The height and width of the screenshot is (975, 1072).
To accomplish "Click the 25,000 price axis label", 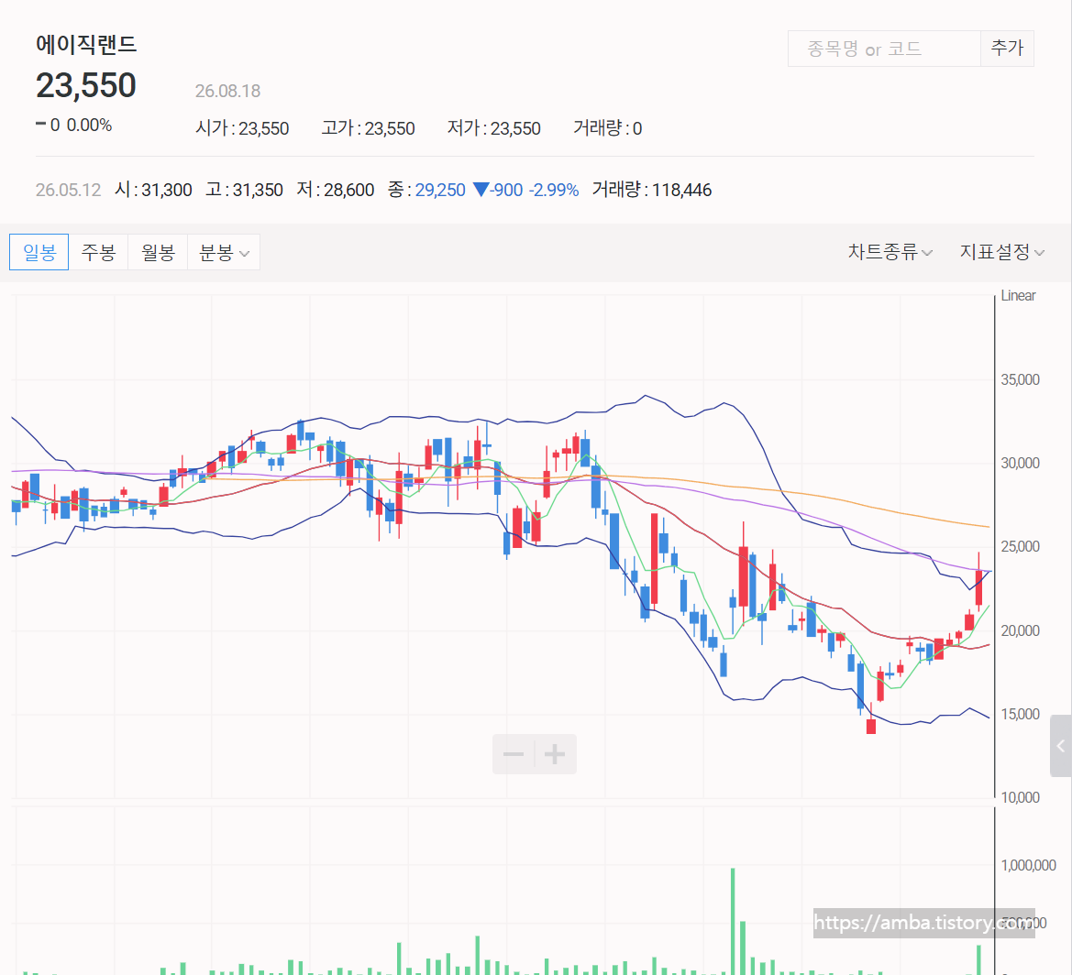I will point(1020,546).
